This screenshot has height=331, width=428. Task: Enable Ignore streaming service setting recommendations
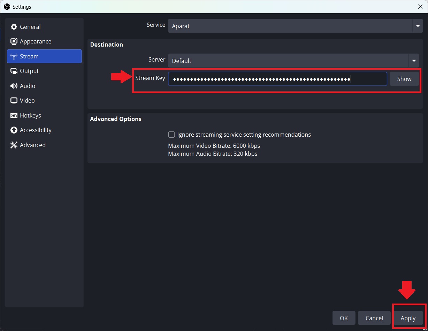coord(171,135)
